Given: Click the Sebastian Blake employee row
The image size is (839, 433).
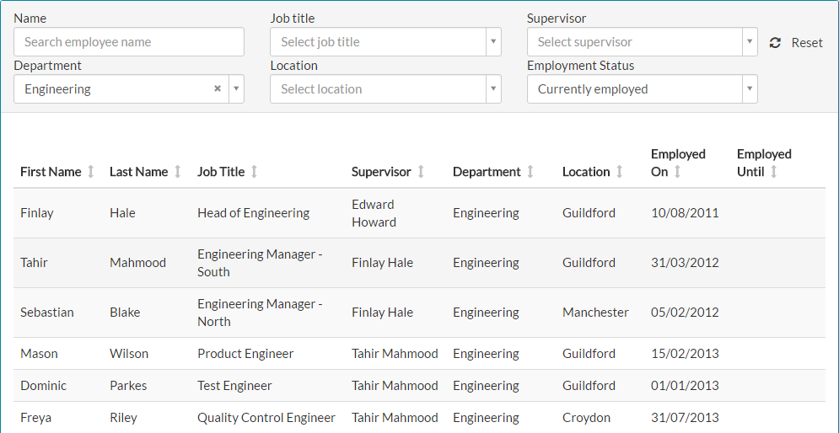Looking at the screenshot, I should (x=419, y=313).
